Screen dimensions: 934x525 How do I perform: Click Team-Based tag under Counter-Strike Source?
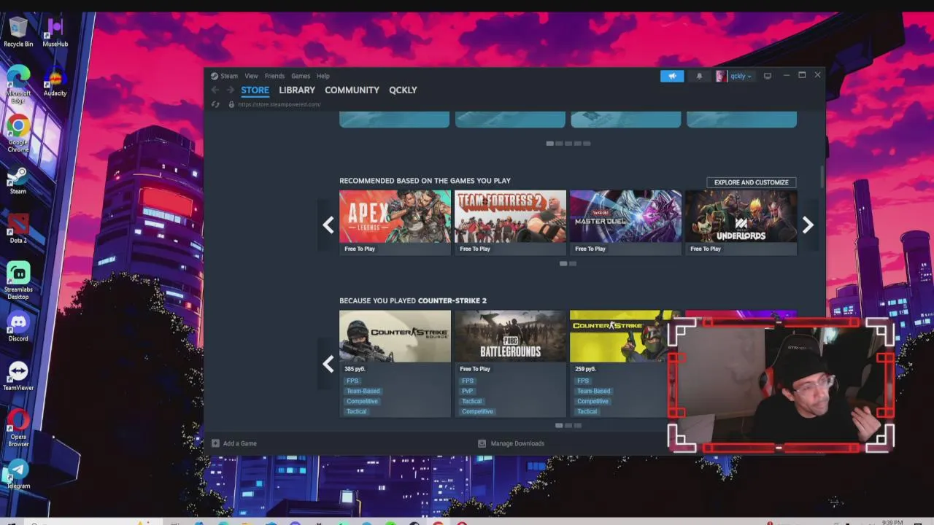tap(363, 391)
